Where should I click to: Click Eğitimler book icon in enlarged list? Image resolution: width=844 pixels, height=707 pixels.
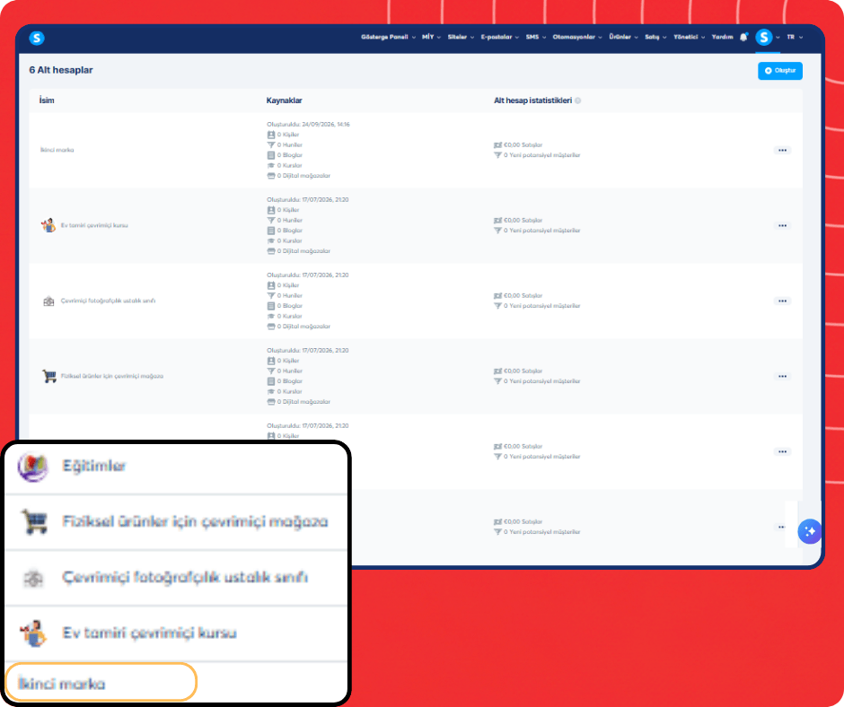tap(33, 466)
